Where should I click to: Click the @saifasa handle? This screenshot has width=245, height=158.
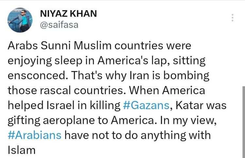pyautogui.click(x=59, y=25)
